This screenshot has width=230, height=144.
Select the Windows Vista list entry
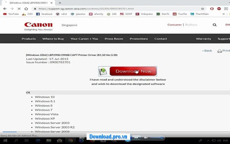click(x=47, y=114)
